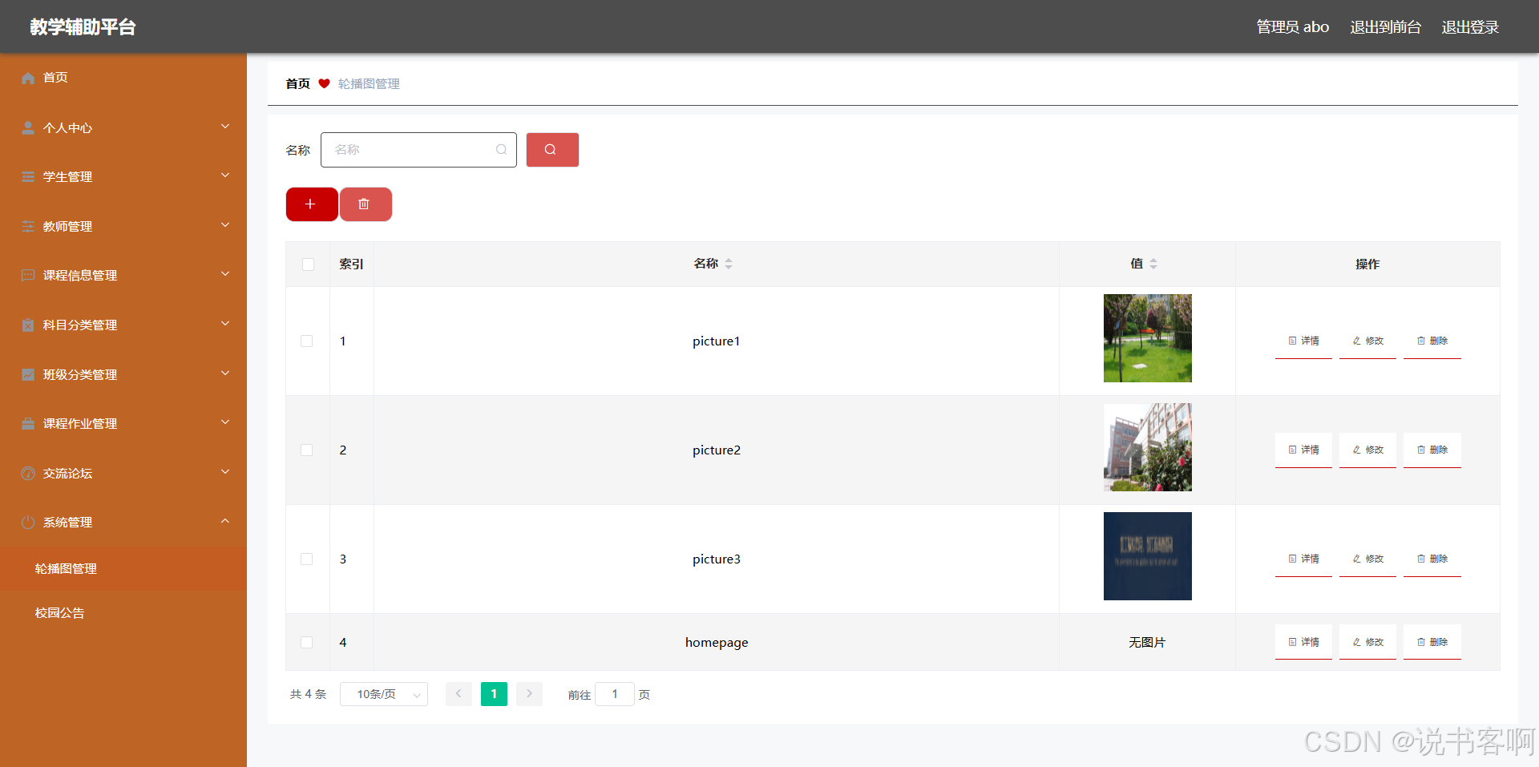Screen dimensions: 1539x767
Task: Click the picture3 dark blue thumbnail
Action: [1147, 556]
